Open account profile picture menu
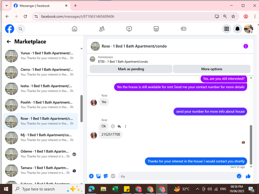Image resolution: width=259 pixels, height=194 pixels. [249, 29]
